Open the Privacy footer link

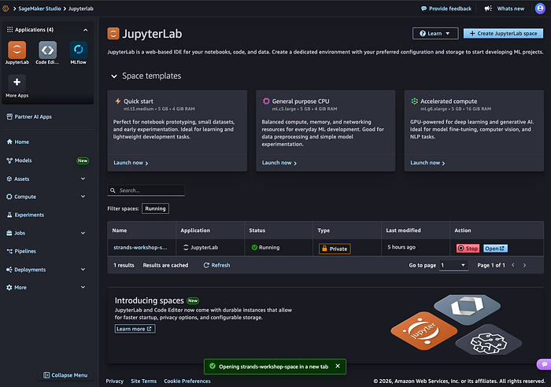(115, 381)
